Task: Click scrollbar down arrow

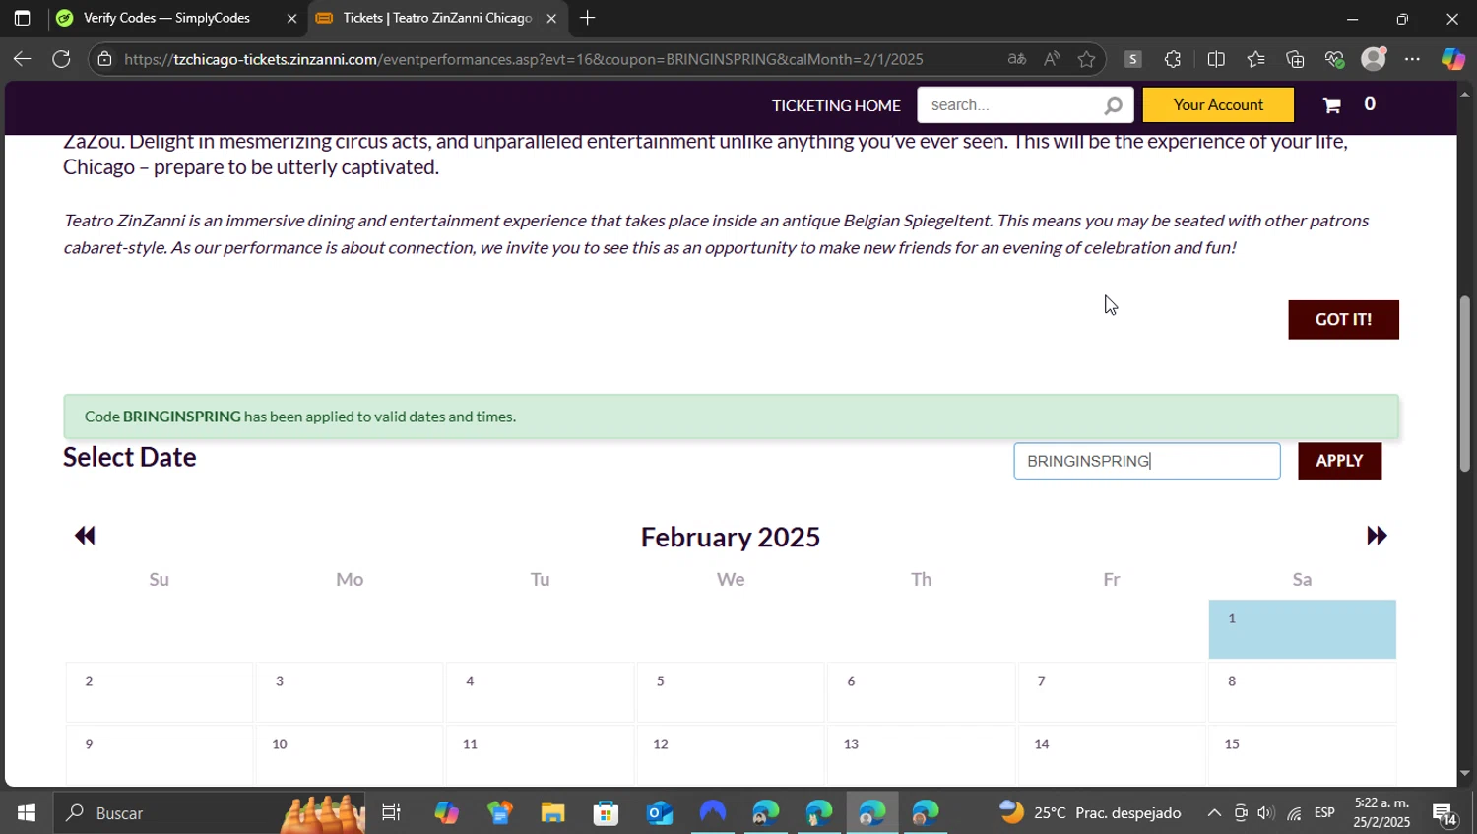Action: (1465, 774)
